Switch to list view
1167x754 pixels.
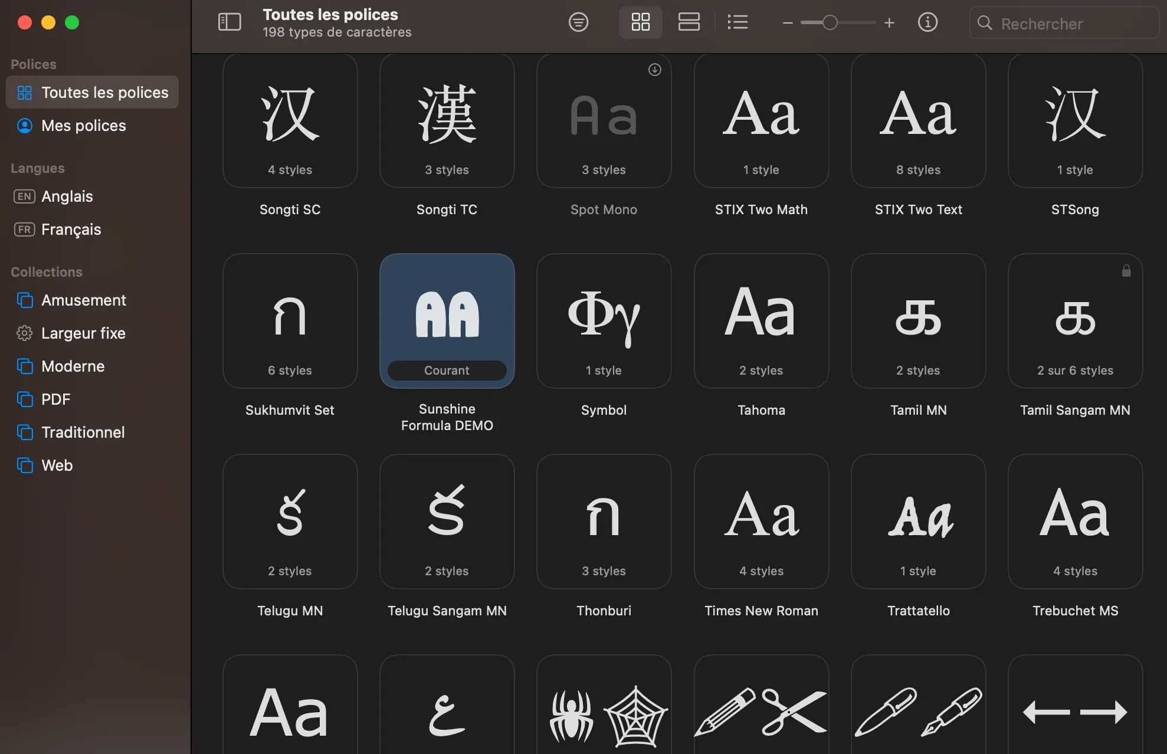pyautogui.click(x=737, y=22)
